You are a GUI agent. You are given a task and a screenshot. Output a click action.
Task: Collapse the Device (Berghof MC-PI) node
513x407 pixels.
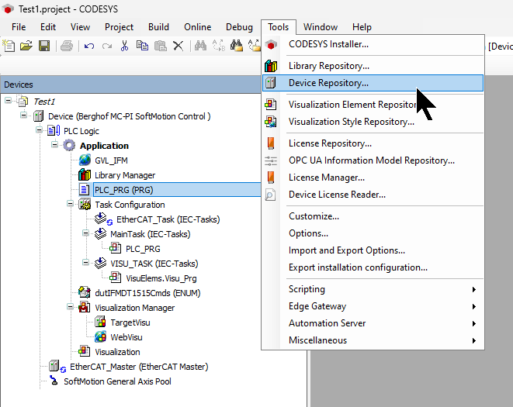click(x=23, y=115)
